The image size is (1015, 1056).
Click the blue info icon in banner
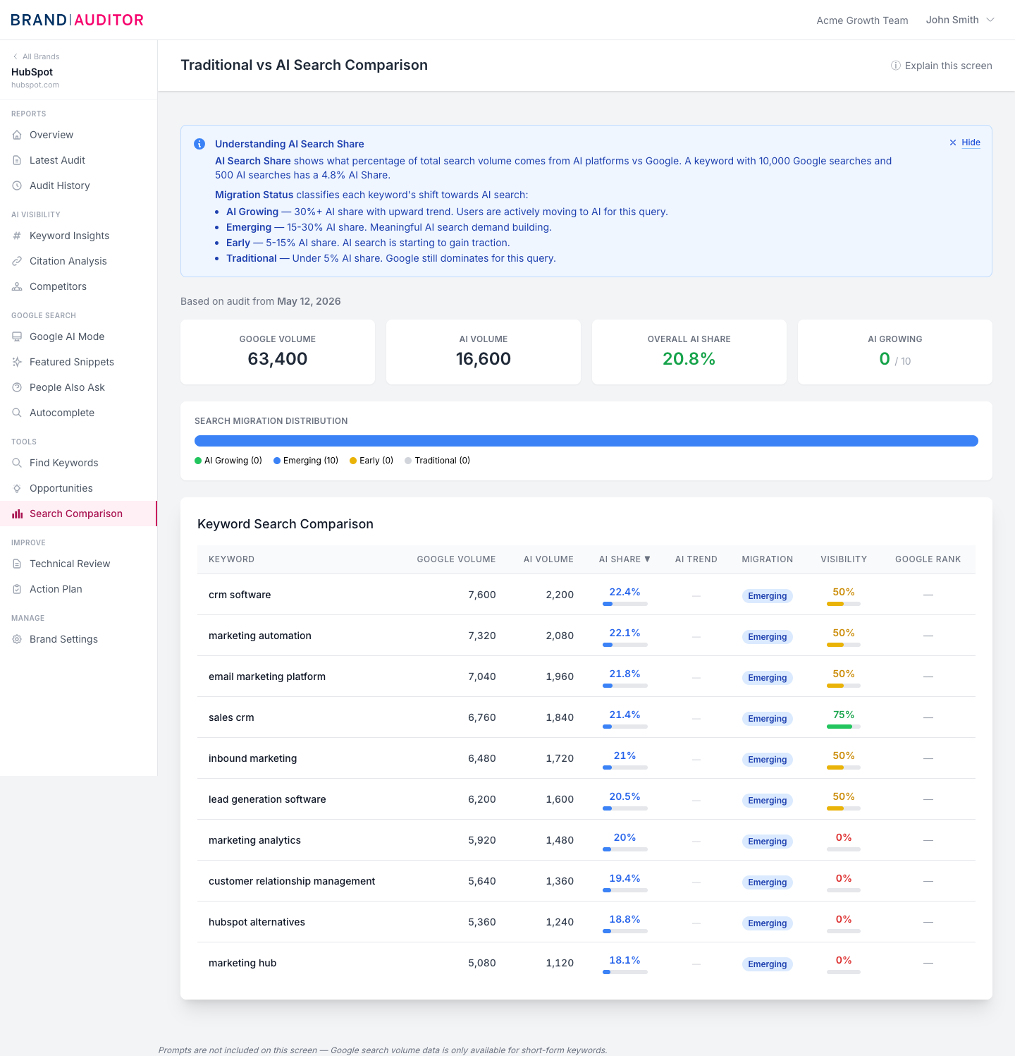click(x=199, y=144)
